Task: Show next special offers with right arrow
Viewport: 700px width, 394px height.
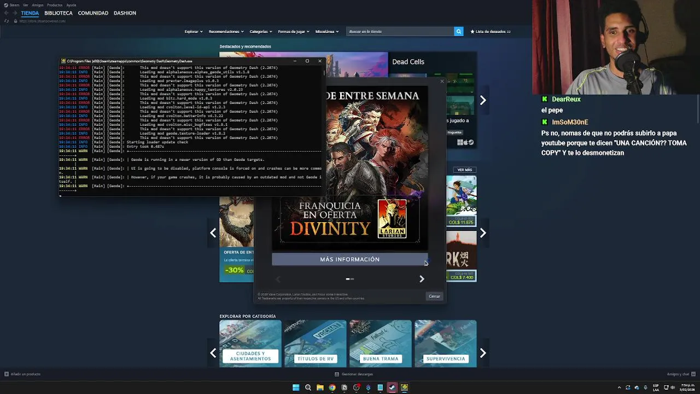Action: (483, 233)
